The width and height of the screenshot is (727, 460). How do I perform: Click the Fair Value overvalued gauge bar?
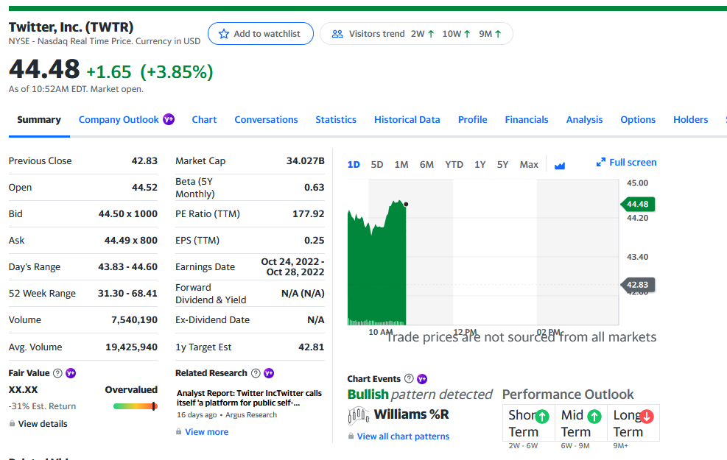[135, 406]
